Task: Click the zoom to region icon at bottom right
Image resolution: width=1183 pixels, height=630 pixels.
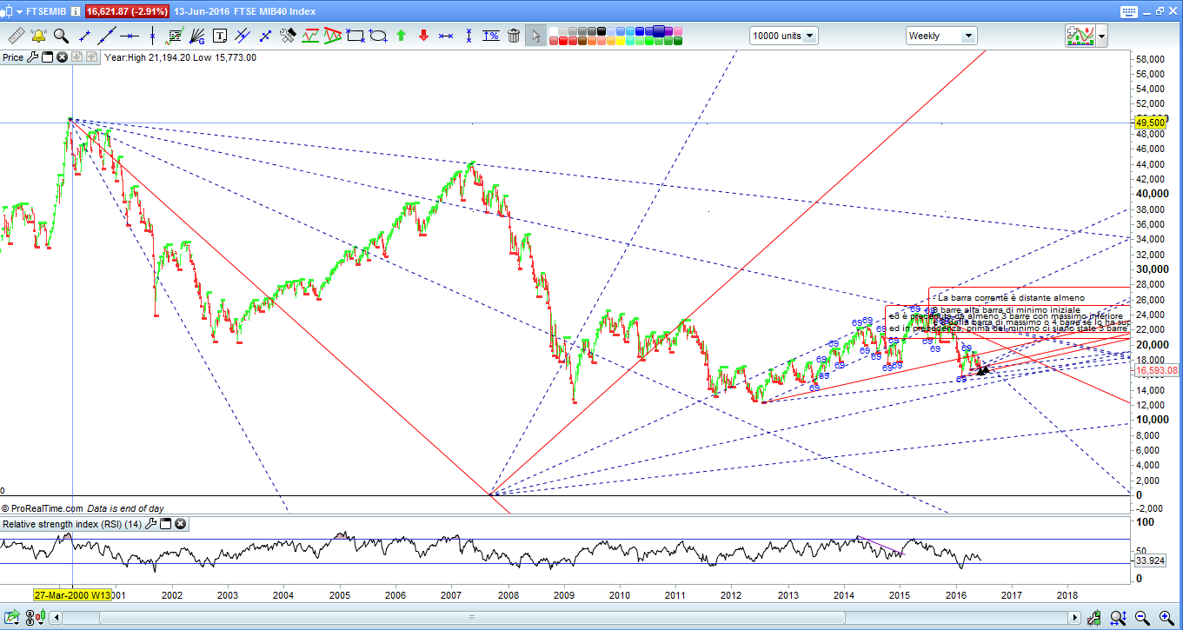Action: tap(1119, 618)
